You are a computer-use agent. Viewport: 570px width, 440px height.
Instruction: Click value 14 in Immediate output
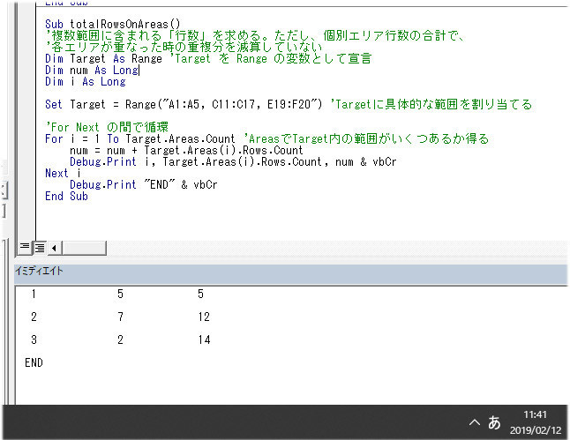204,339
